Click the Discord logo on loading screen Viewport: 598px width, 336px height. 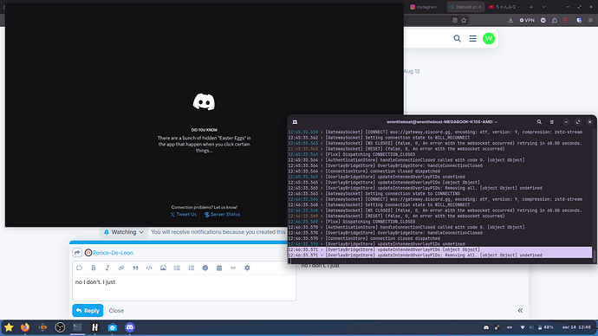click(x=204, y=101)
